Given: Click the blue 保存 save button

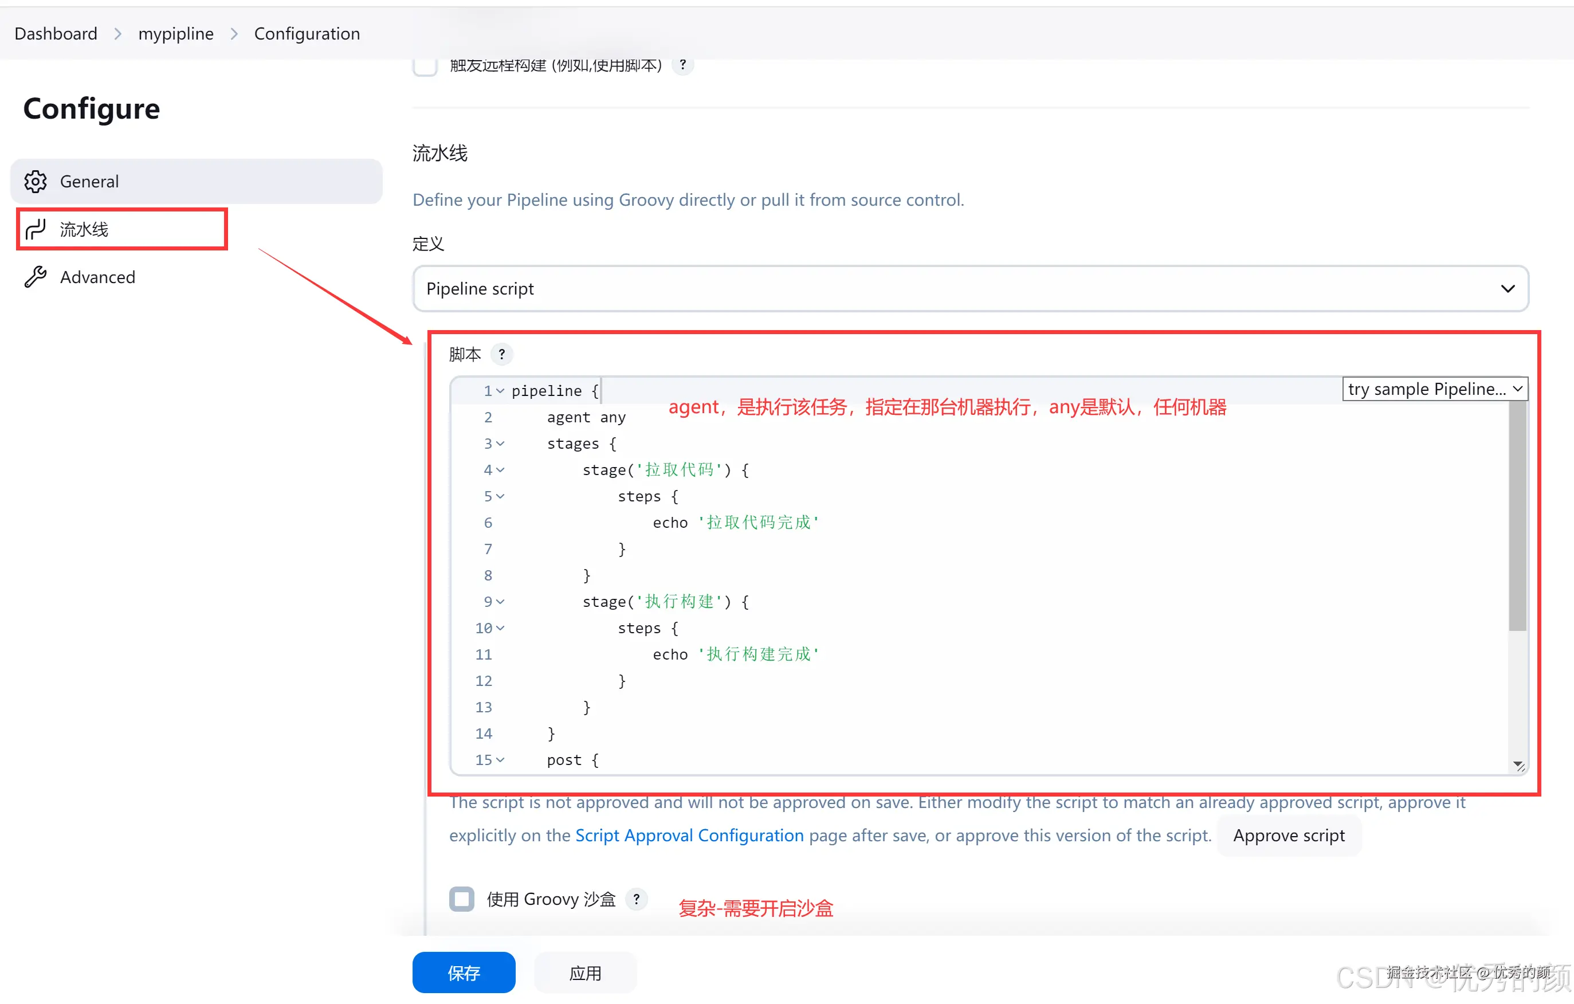Looking at the screenshot, I should tap(464, 972).
